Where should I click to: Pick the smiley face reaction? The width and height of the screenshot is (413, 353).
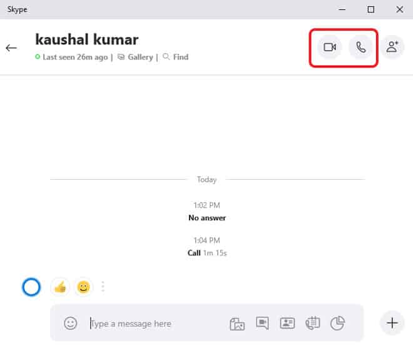(x=83, y=287)
